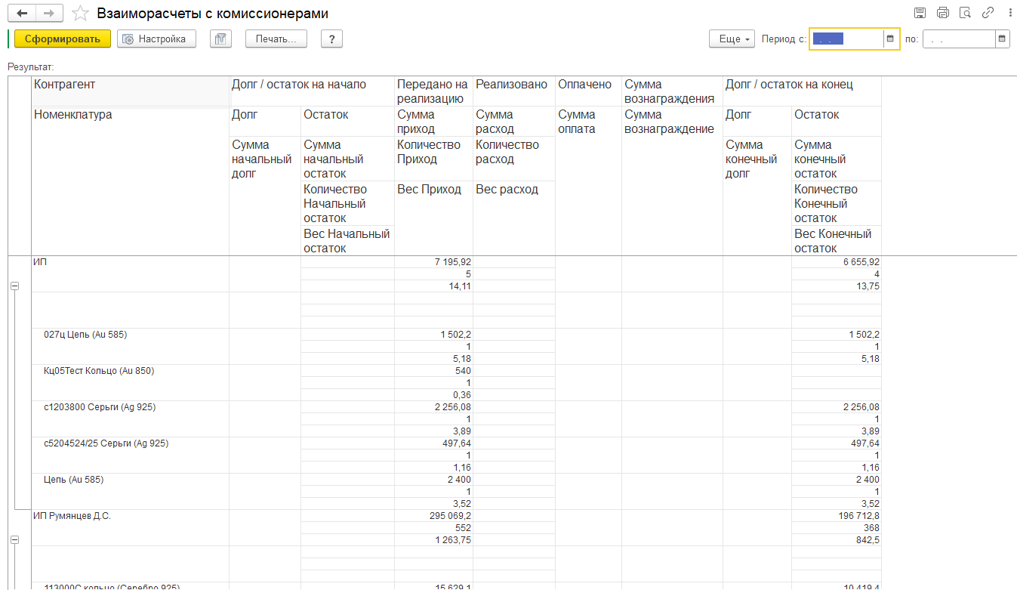Click the Оплачено header cell
This screenshot has height=590, width=1017.
[x=588, y=91]
